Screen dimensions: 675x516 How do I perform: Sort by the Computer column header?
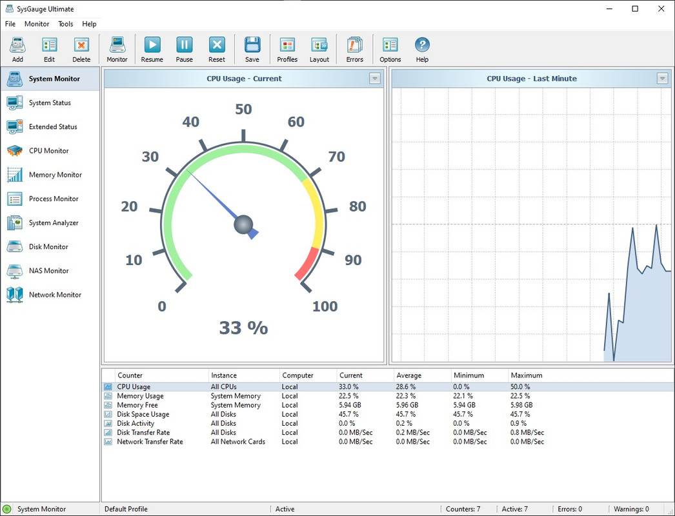[308, 375]
